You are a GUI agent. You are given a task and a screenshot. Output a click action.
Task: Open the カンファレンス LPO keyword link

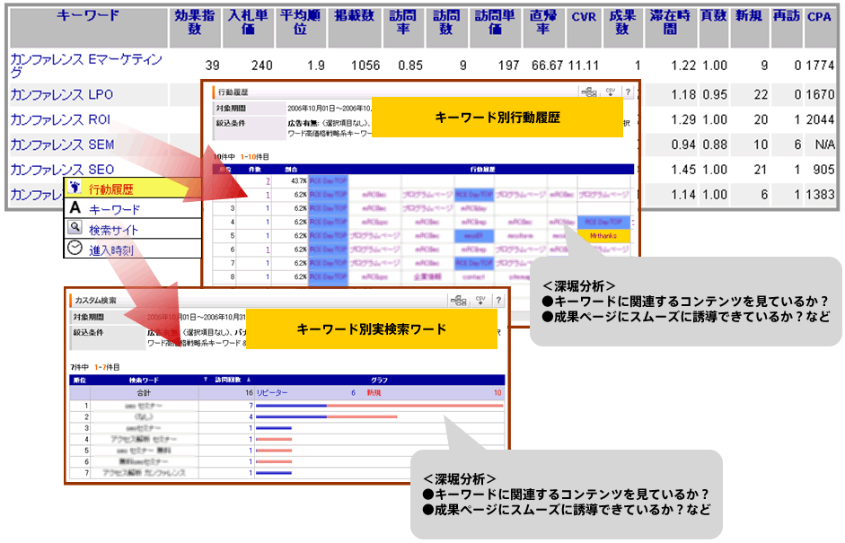[61, 95]
